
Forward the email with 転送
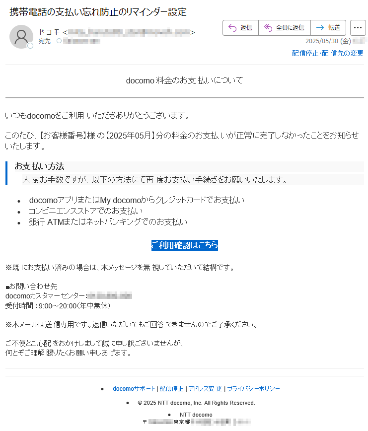[x=328, y=28]
